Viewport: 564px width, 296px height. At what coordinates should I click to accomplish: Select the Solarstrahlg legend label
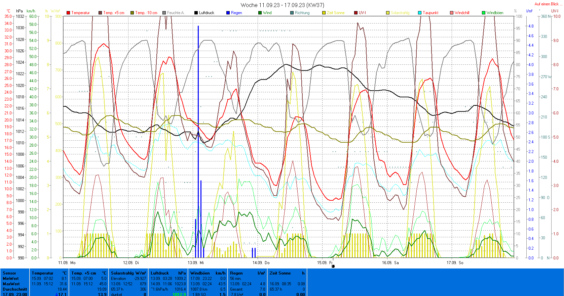(x=400, y=13)
